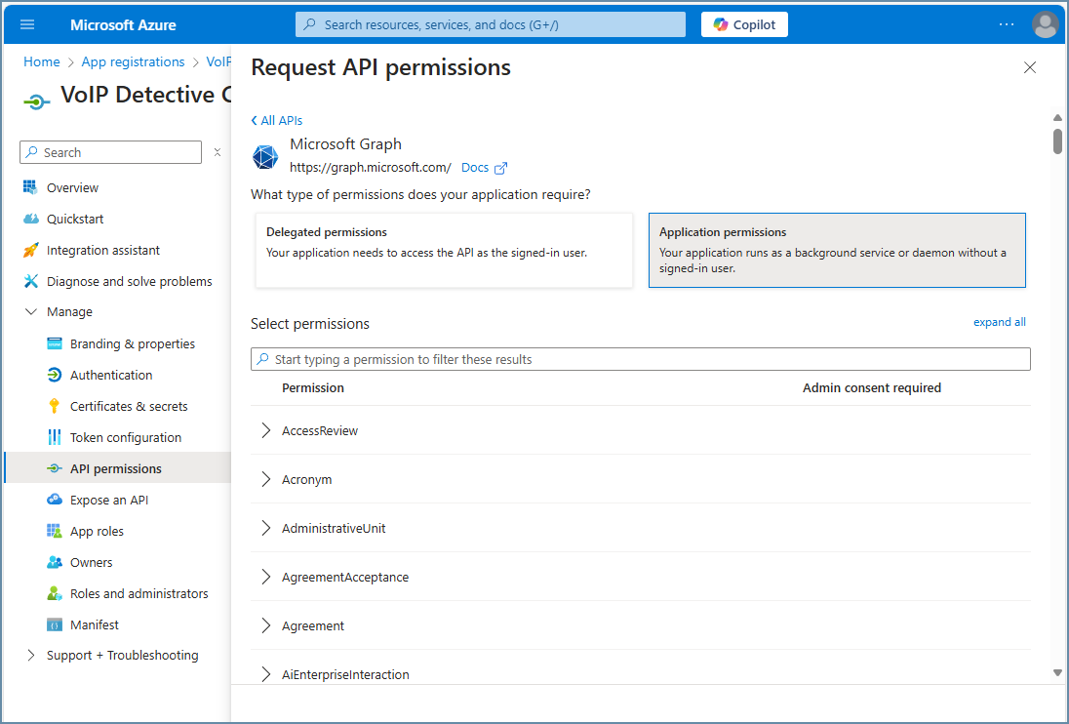The width and height of the screenshot is (1069, 724).
Task: Click the Admin consent required column header
Action: (871, 388)
